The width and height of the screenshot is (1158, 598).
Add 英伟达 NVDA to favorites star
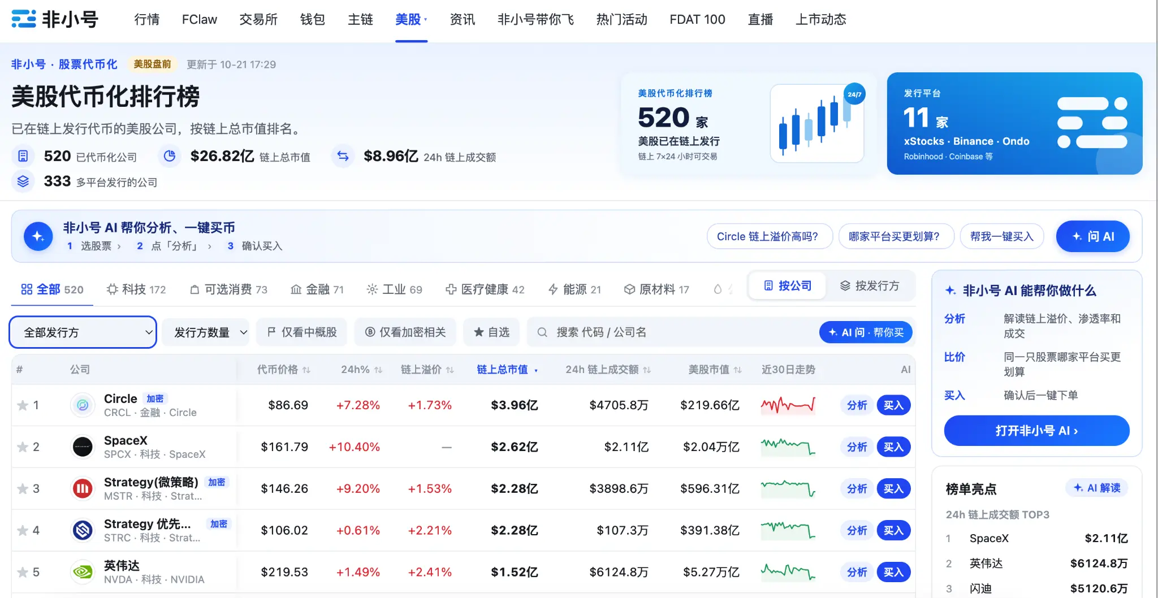pyautogui.click(x=23, y=573)
